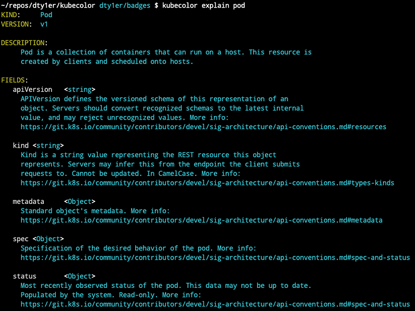Select the apiVersion field name
This screenshot has width=415, height=311.
(32, 89)
